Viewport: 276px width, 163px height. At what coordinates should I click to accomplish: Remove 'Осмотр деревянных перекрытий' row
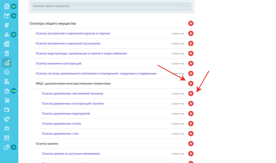[191, 114]
